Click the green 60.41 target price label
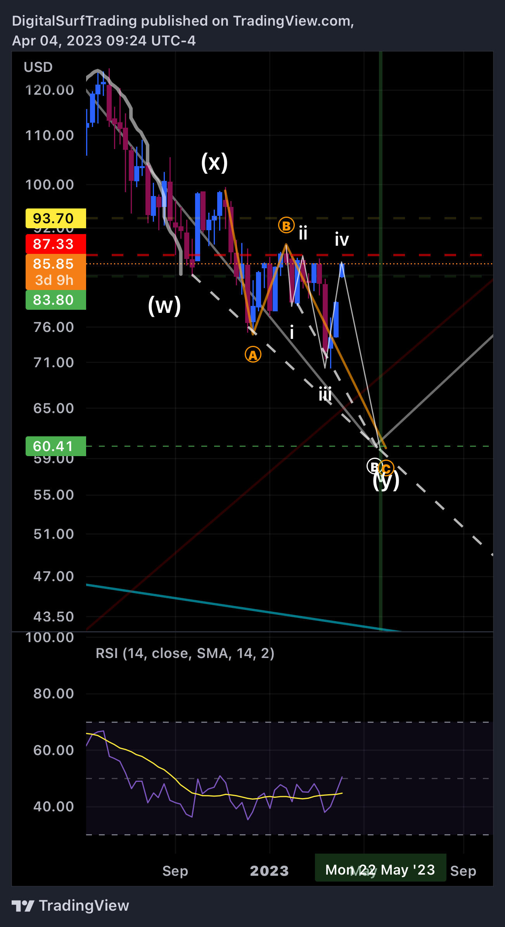 point(56,446)
